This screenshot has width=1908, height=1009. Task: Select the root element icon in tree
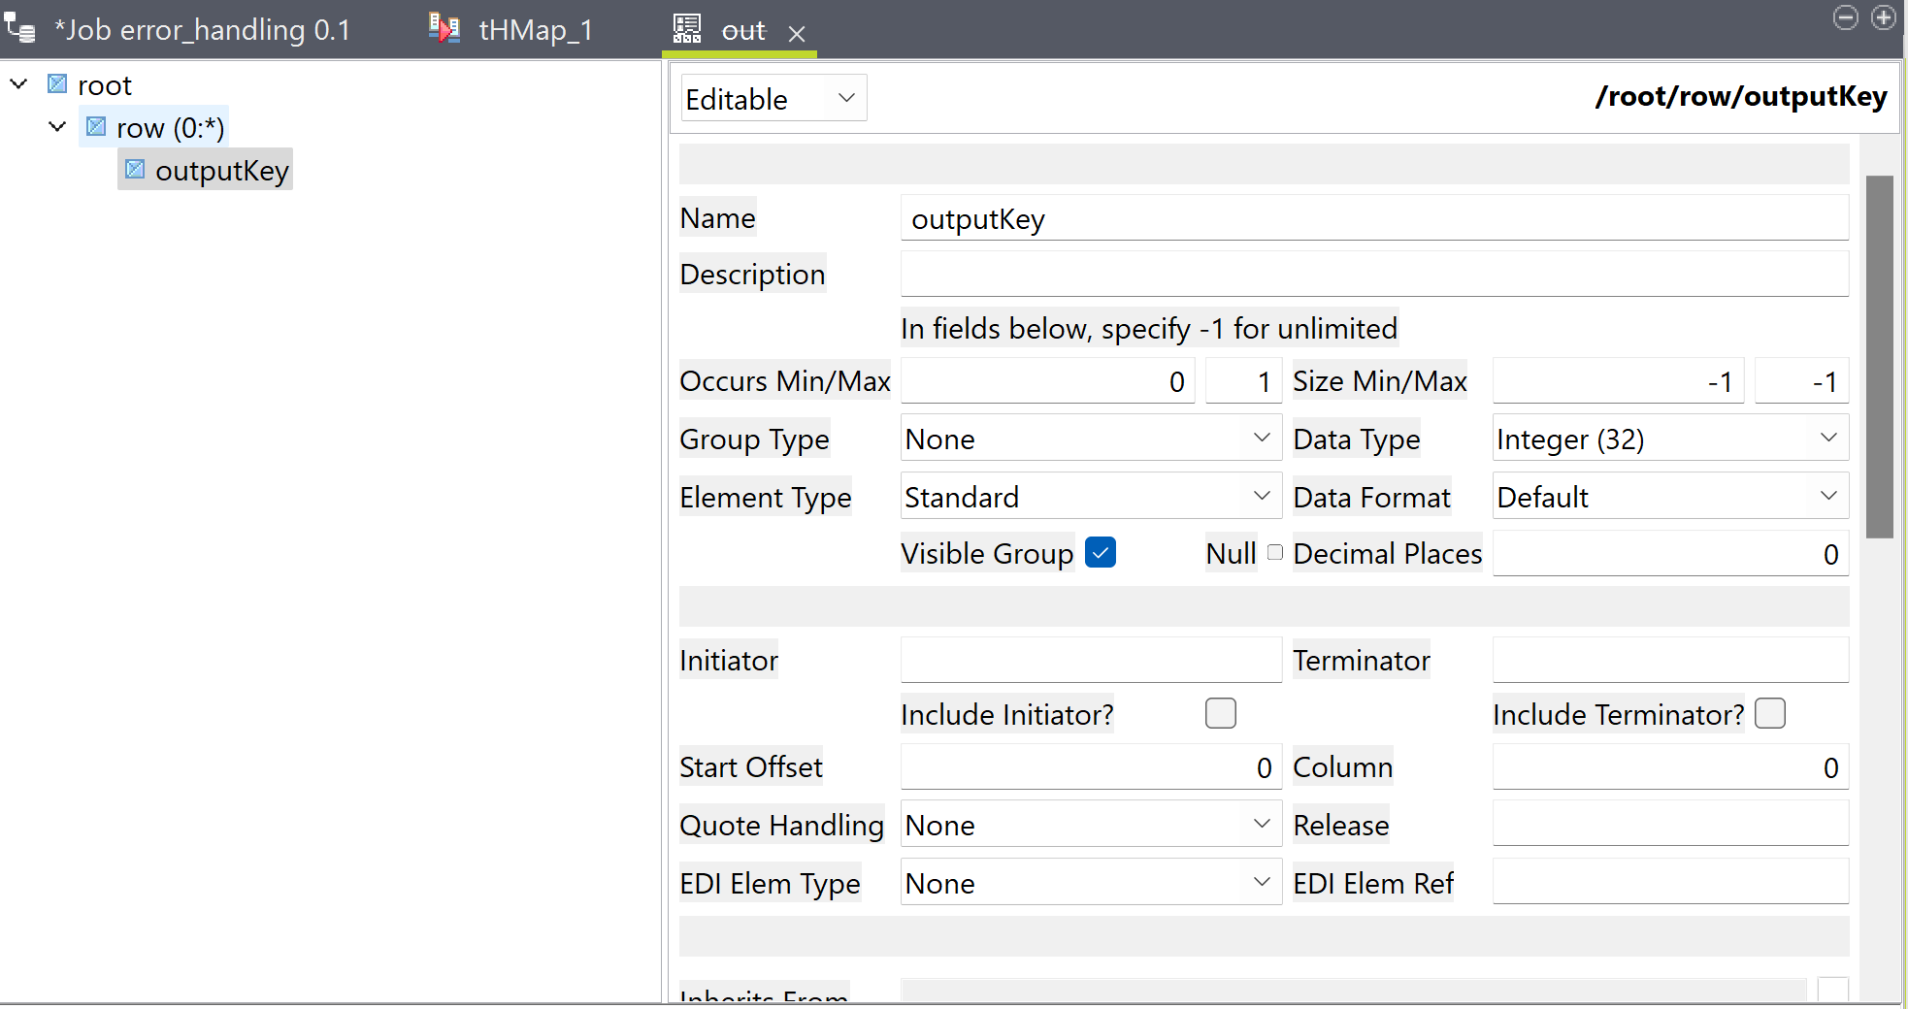pos(58,85)
